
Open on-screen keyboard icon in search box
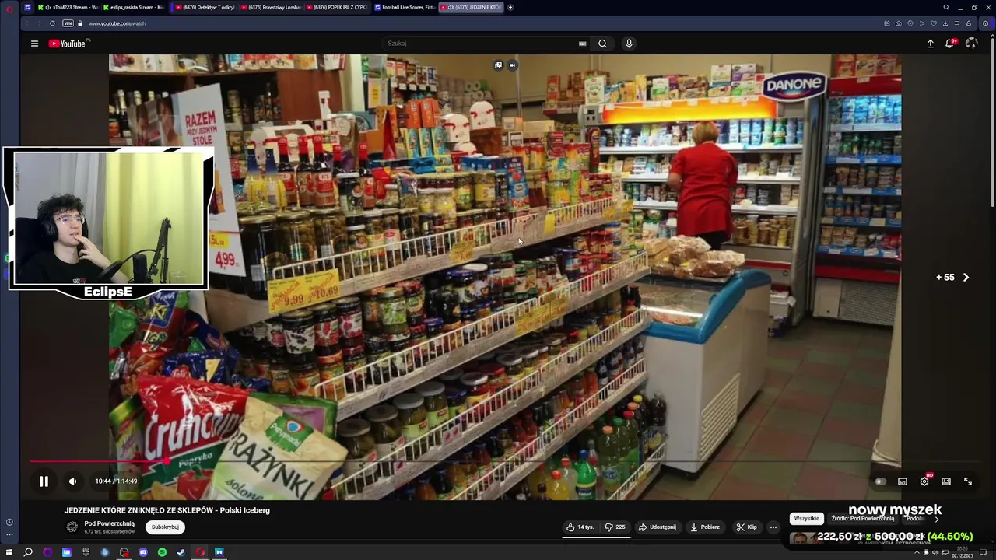click(x=582, y=44)
